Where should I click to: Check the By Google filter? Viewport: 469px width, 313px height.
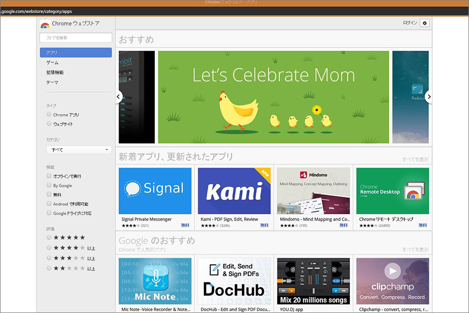tap(49, 185)
